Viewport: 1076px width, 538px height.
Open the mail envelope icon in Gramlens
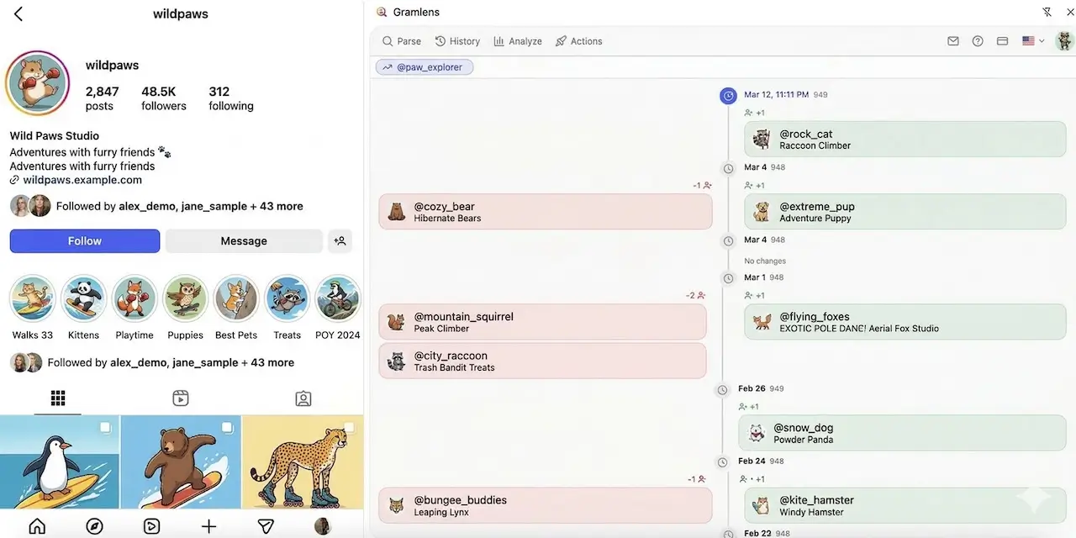click(x=952, y=41)
